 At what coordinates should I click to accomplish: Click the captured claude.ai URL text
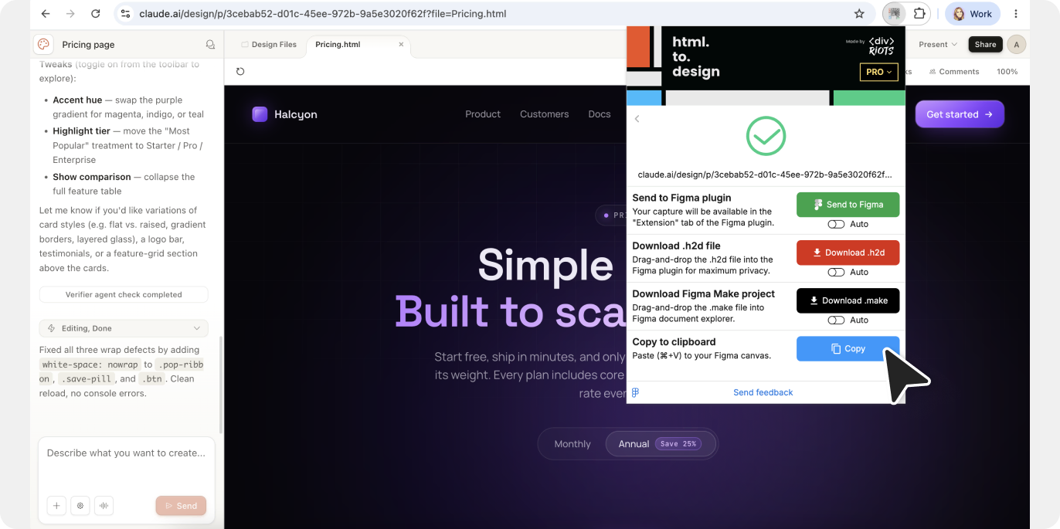(765, 175)
